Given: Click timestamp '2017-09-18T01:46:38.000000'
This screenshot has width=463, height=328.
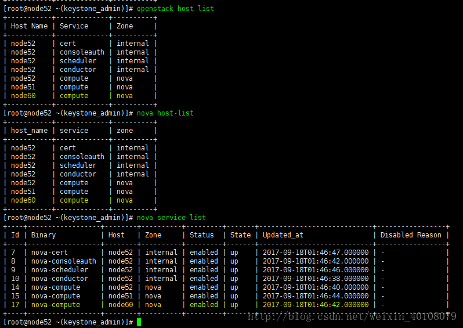Looking at the screenshot, I should click(x=316, y=279).
